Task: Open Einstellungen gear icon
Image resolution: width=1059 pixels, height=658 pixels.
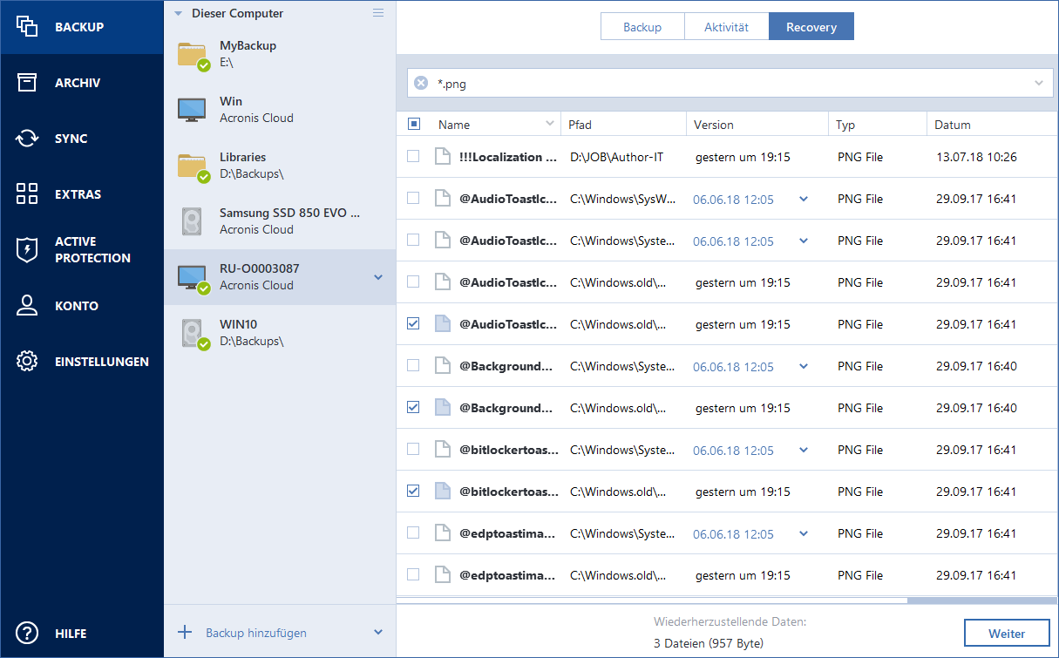Action: [27, 362]
